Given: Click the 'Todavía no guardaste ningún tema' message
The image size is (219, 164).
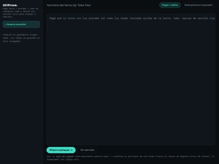Looking at the screenshot, I should click(x=21, y=38).
